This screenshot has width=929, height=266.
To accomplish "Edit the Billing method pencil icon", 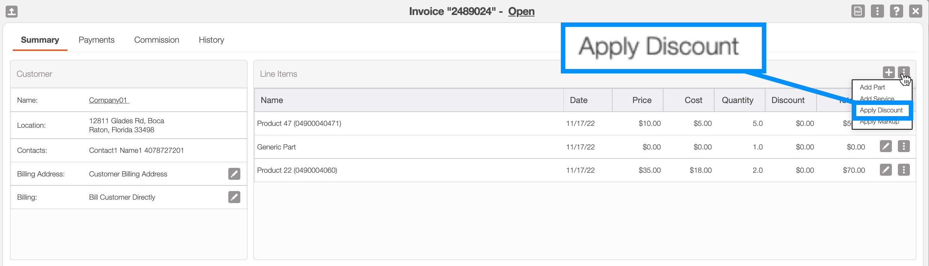I will click(234, 197).
